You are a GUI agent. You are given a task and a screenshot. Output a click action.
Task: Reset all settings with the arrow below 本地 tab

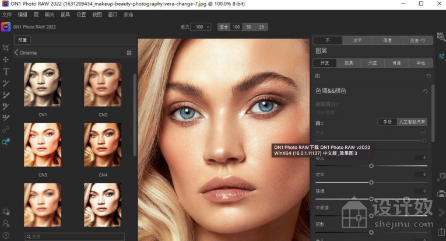pyautogui.click(x=429, y=76)
